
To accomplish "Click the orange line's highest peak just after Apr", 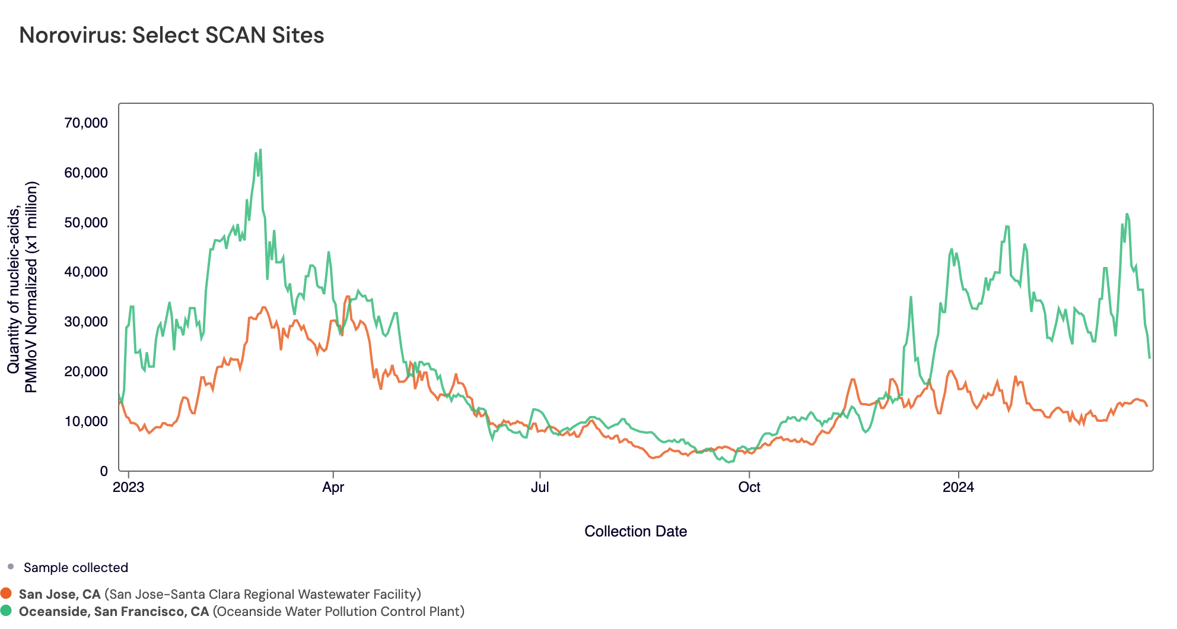I will pyautogui.click(x=348, y=297).
